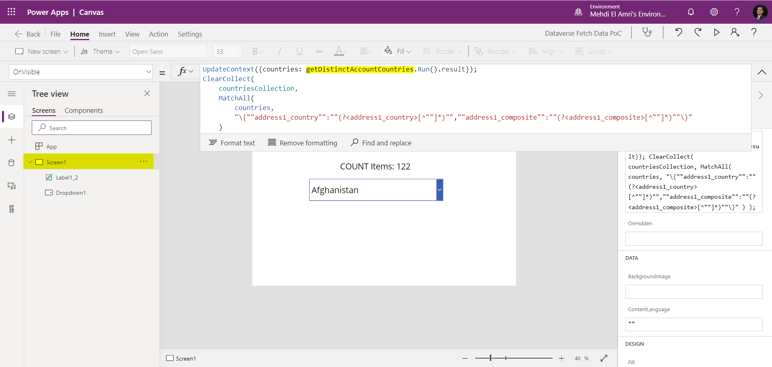This screenshot has height=367, width=772.
Task: Open the Theme dropdown
Action: pos(100,51)
